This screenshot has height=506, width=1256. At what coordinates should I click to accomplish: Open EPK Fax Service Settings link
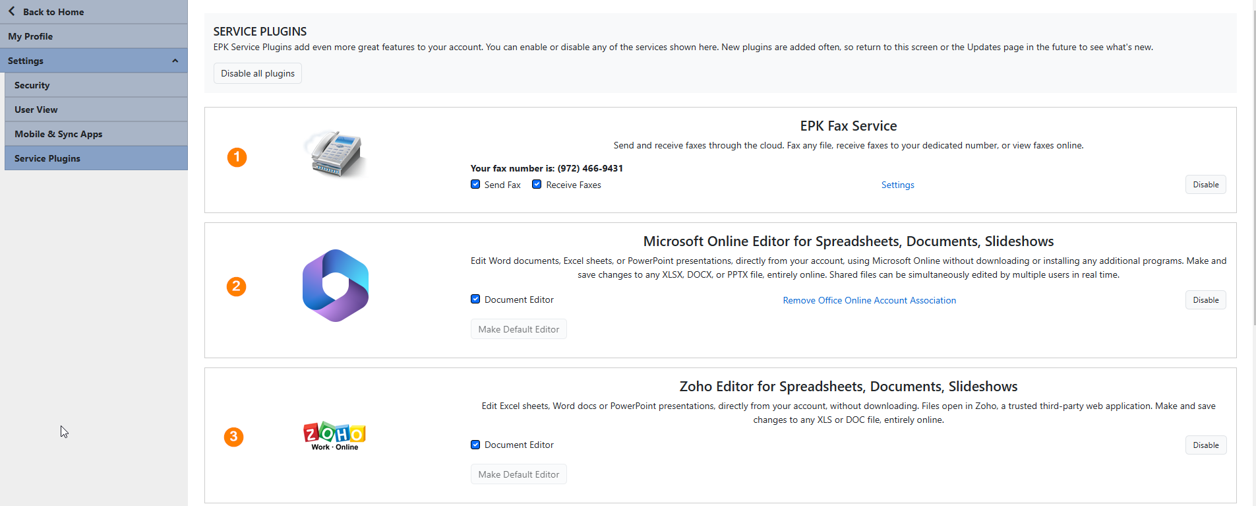(898, 185)
